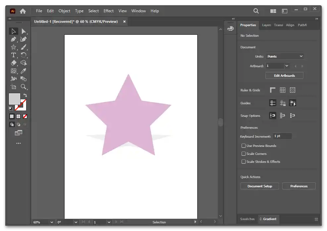The height and width of the screenshot is (231, 327).
Task: Toggle the transparency grid icon
Action: (x=293, y=90)
